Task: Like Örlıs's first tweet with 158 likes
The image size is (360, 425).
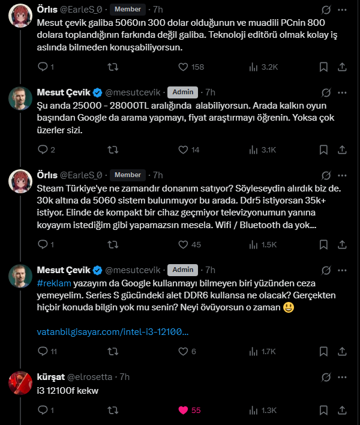Action: coord(183,67)
